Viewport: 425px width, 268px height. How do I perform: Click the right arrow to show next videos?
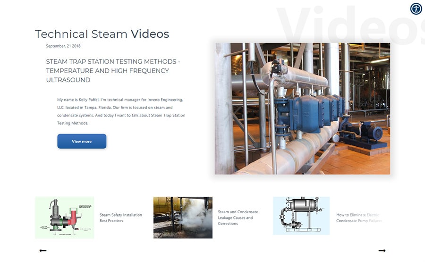pos(382,251)
